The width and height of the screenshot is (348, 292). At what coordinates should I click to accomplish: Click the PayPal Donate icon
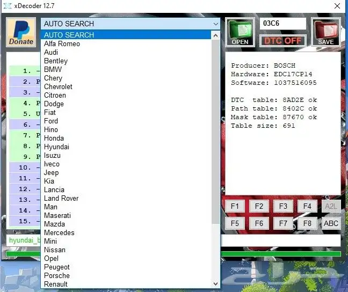pos(21,32)
